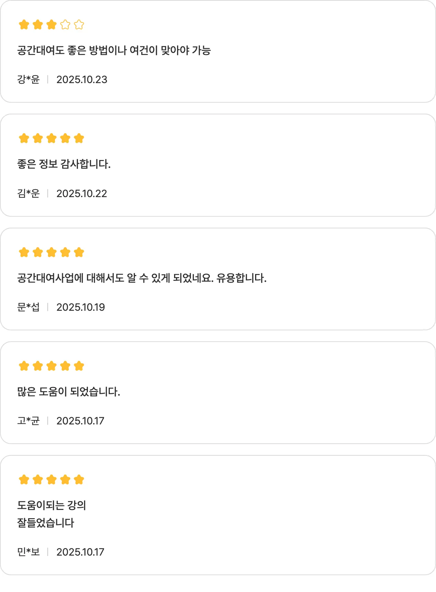
Task: Click the fifth star in 김*운's review
Action: 79,138
